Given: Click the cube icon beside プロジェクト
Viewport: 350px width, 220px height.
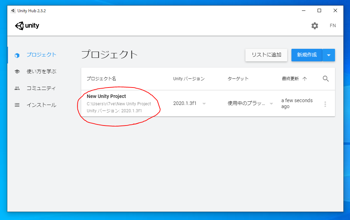Looking at the screenshot, I should (17, 55).
